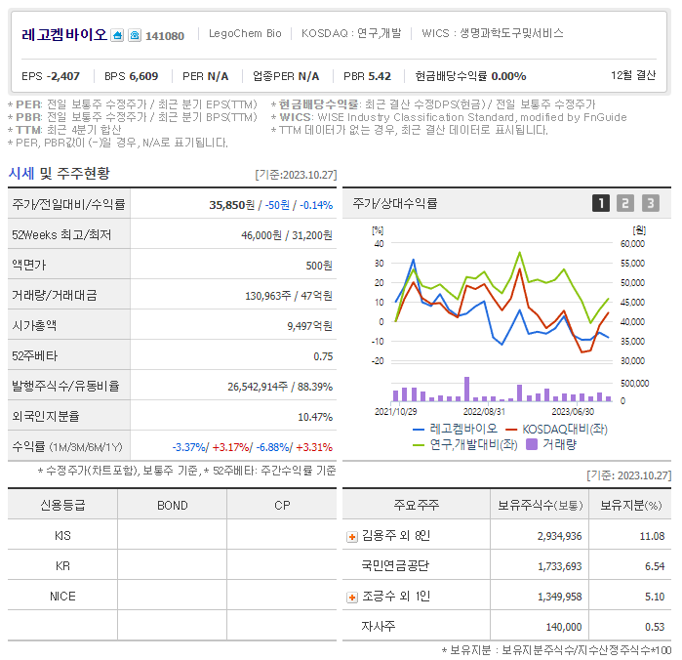The width and height of the screenshot is (682, 660).
Task: Click the BPS value 6,609
Action: coord(143,76)
